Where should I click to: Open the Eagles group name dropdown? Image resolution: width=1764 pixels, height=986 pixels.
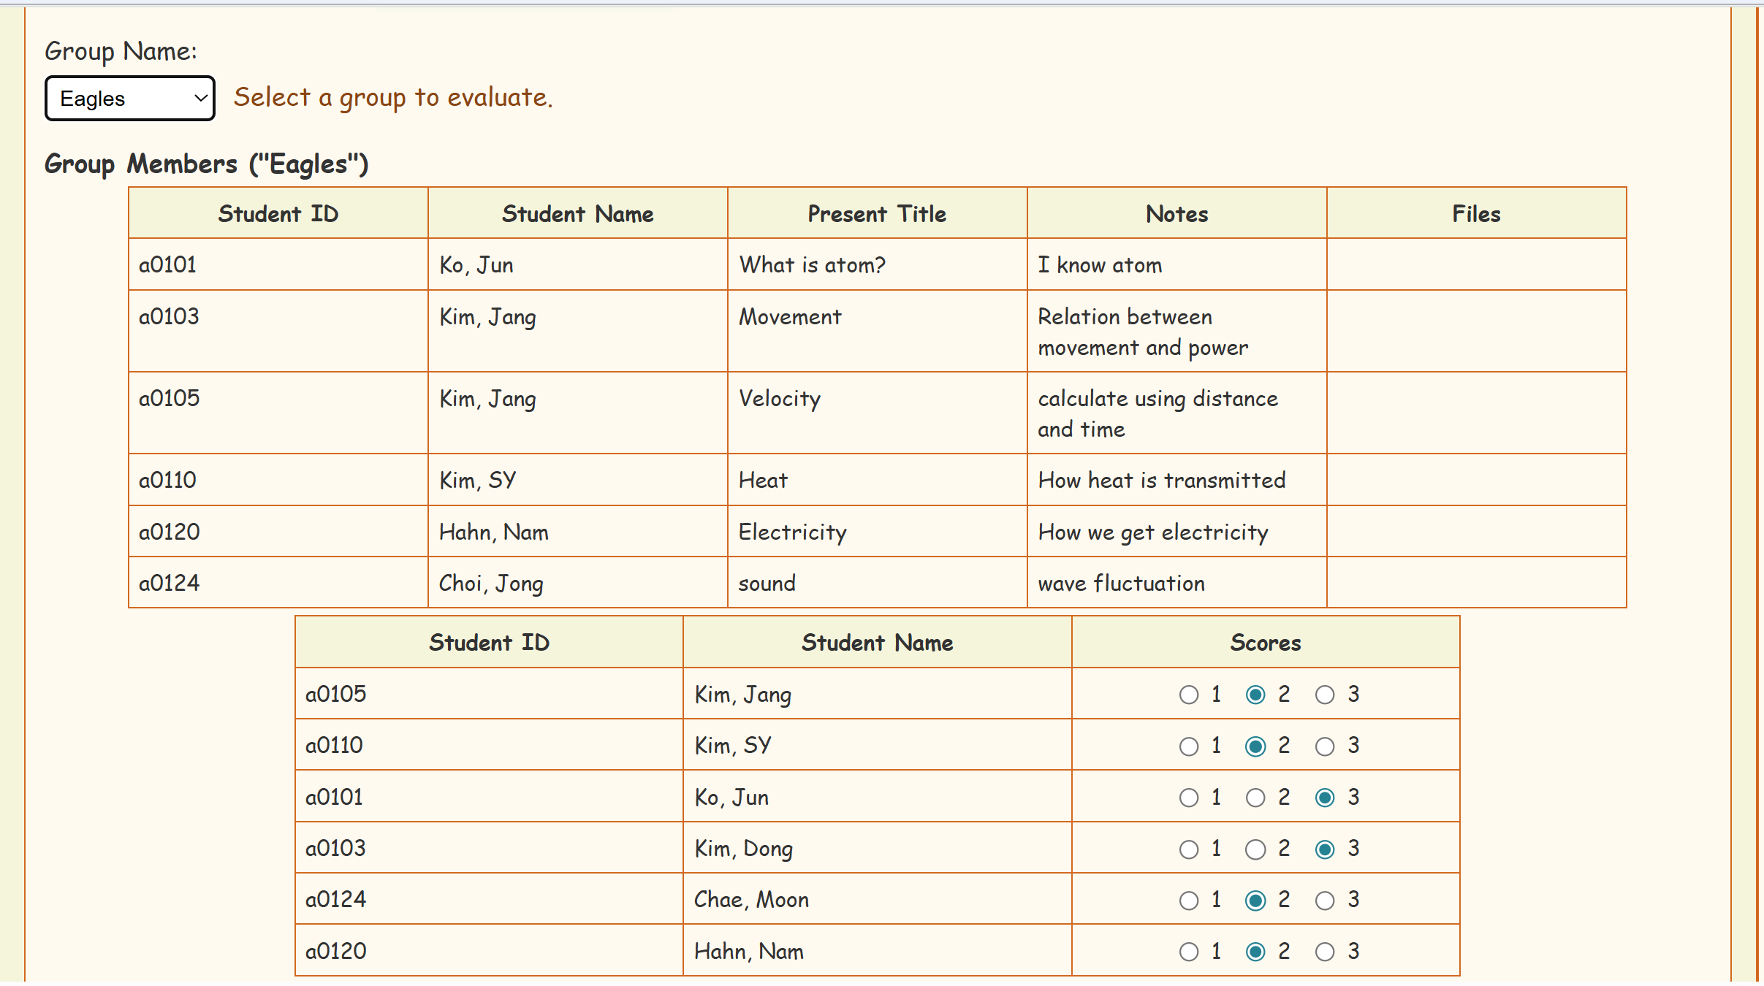tap(129, 98)
